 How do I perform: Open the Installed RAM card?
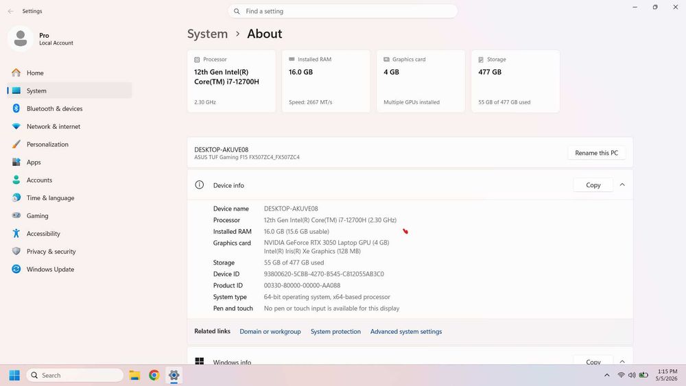[326, 82]
